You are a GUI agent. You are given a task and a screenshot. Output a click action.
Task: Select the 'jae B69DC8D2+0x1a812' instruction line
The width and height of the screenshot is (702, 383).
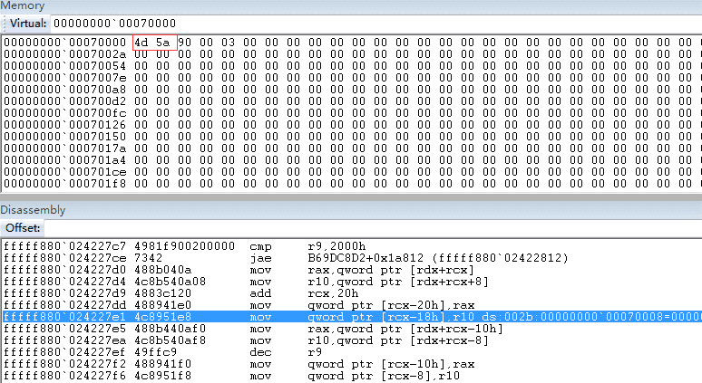[x=352, y=258]
